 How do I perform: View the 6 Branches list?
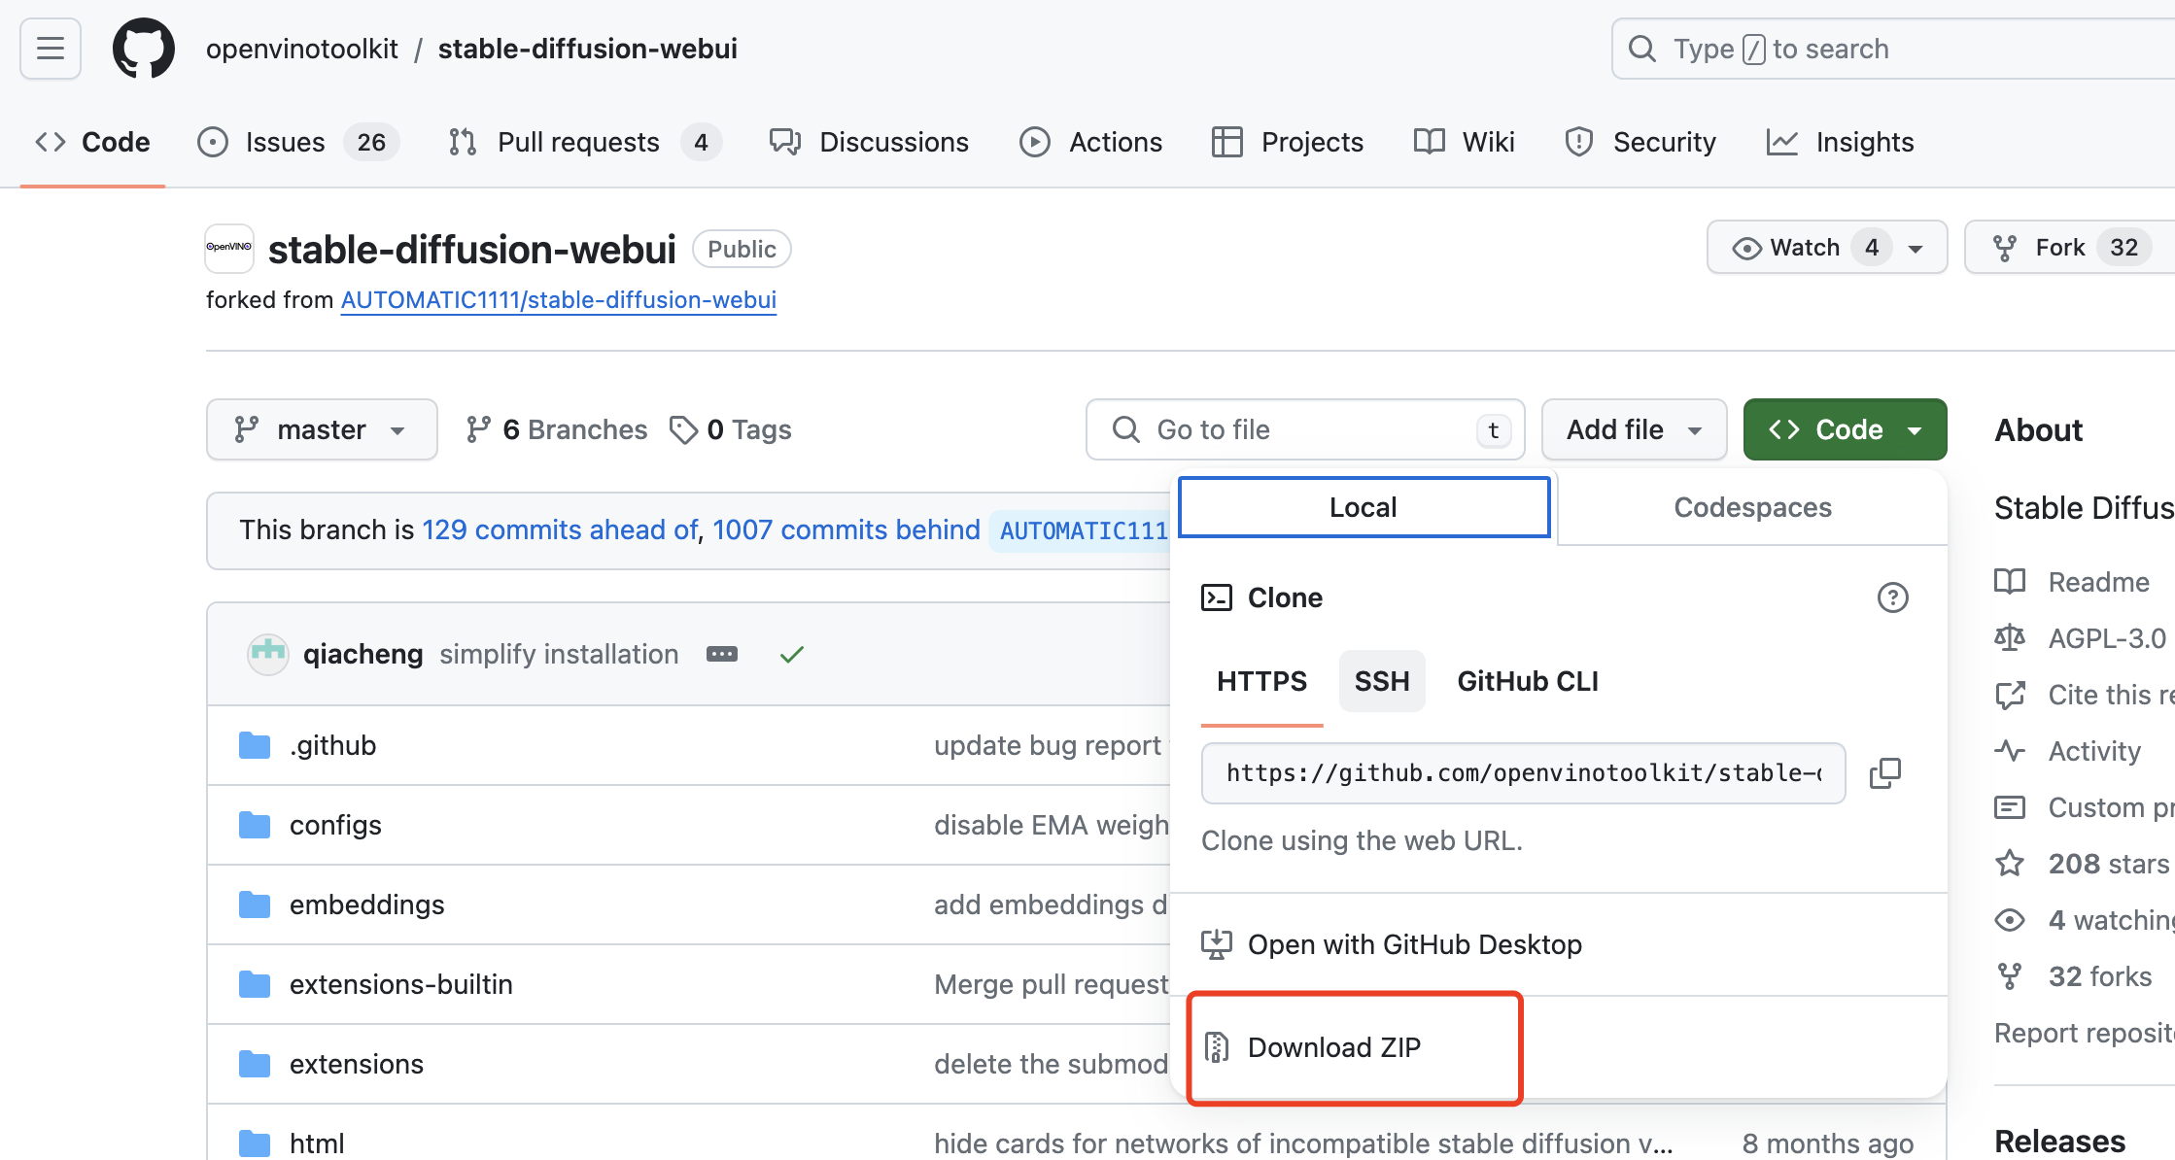[556, 429]
